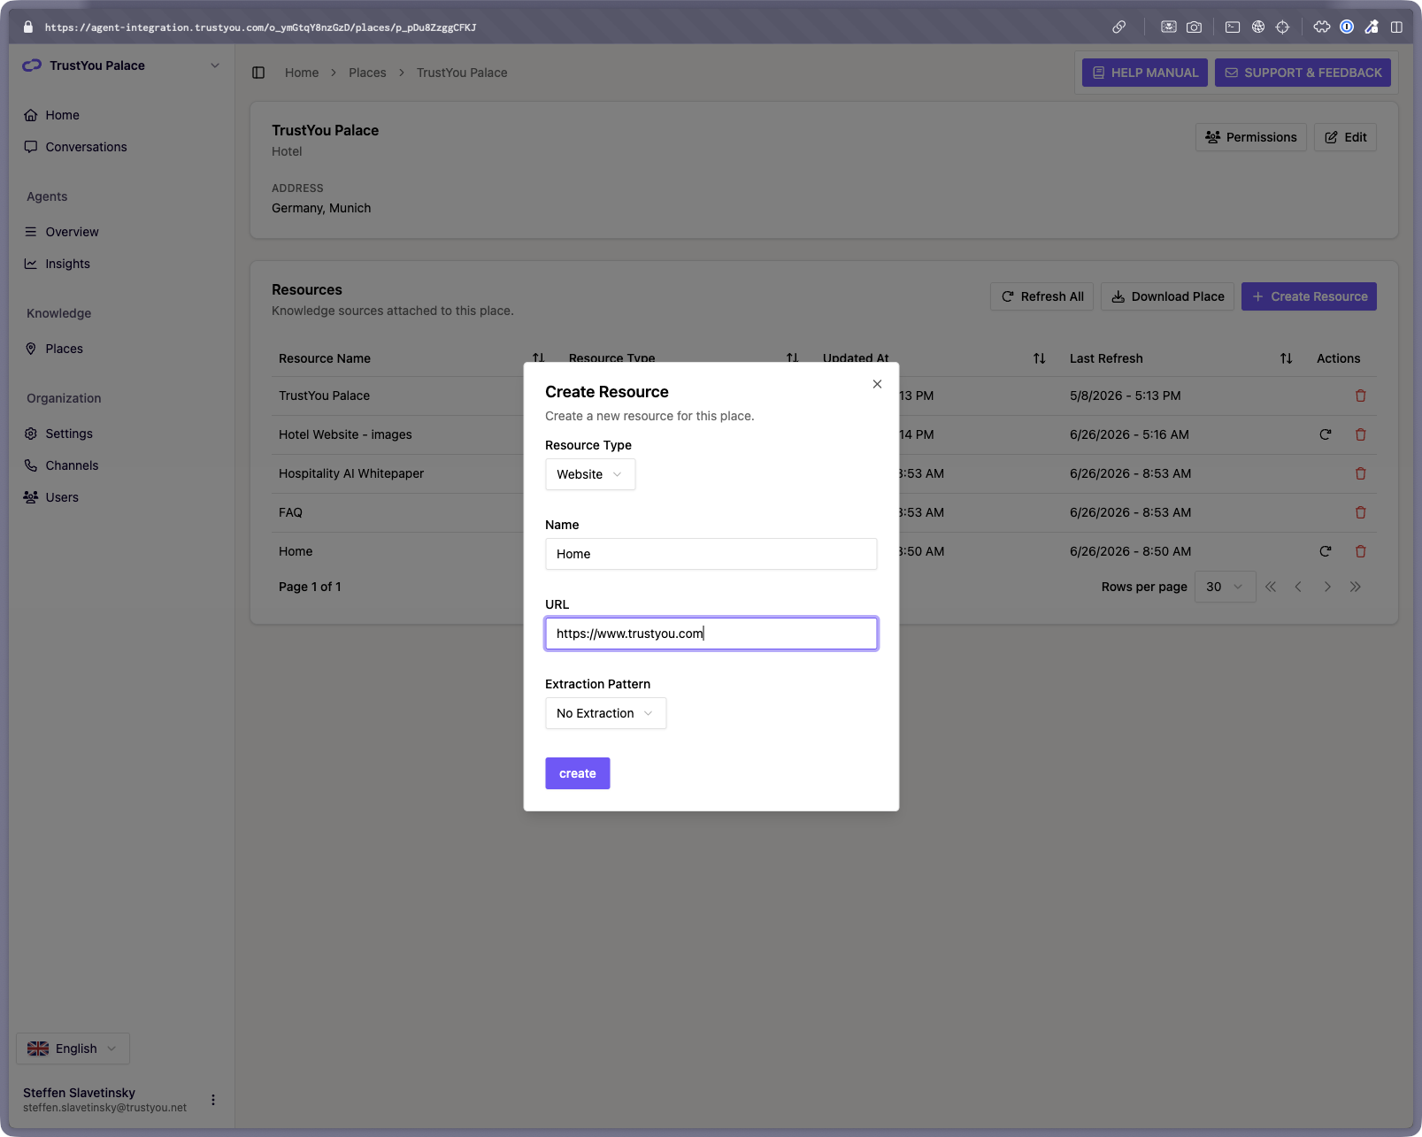Click the FAQ resource name
The height and width of the screenshot is (1137, 1422).
coord(290,512)
